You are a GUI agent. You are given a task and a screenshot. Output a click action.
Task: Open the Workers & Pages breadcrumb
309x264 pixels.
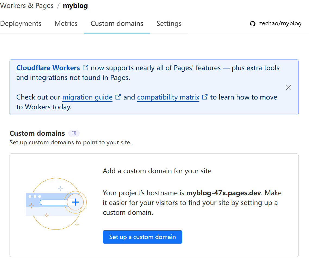click(x=27, y=5)
